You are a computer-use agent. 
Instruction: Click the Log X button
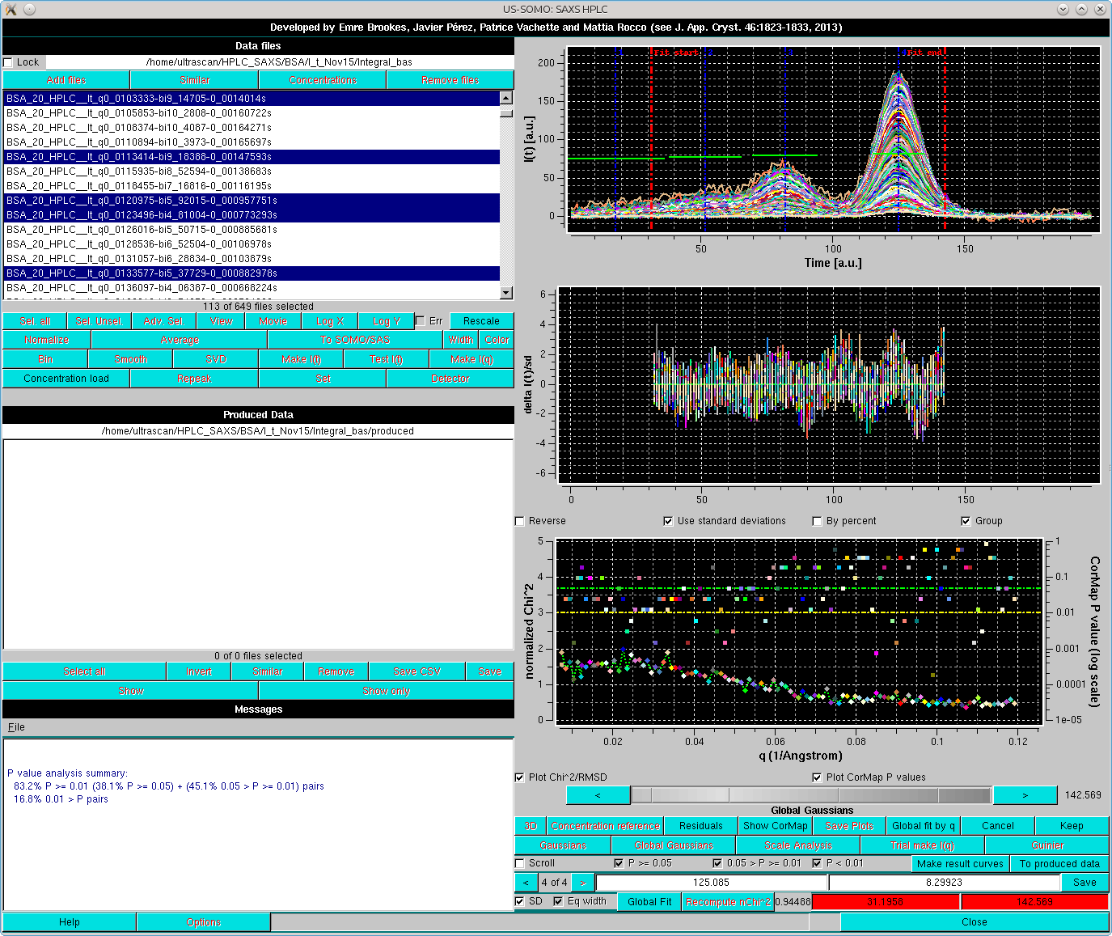pyautogui.click(x=330, y=321)
